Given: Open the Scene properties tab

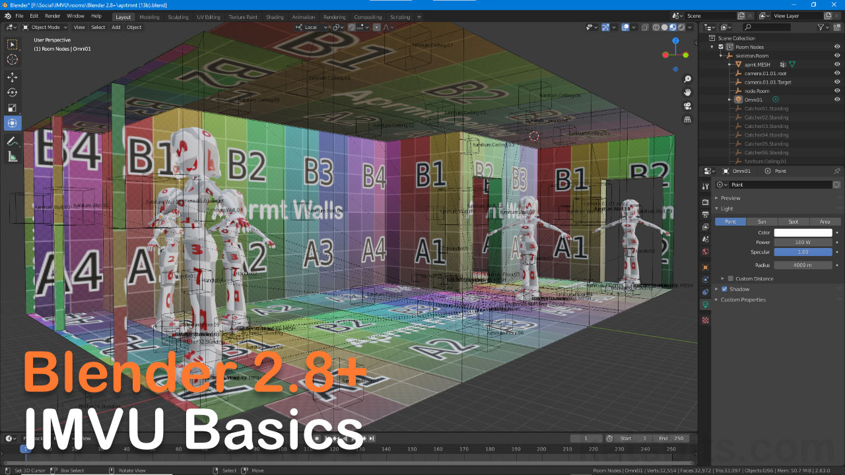Looking at the screenshot, I should [705, 239].
